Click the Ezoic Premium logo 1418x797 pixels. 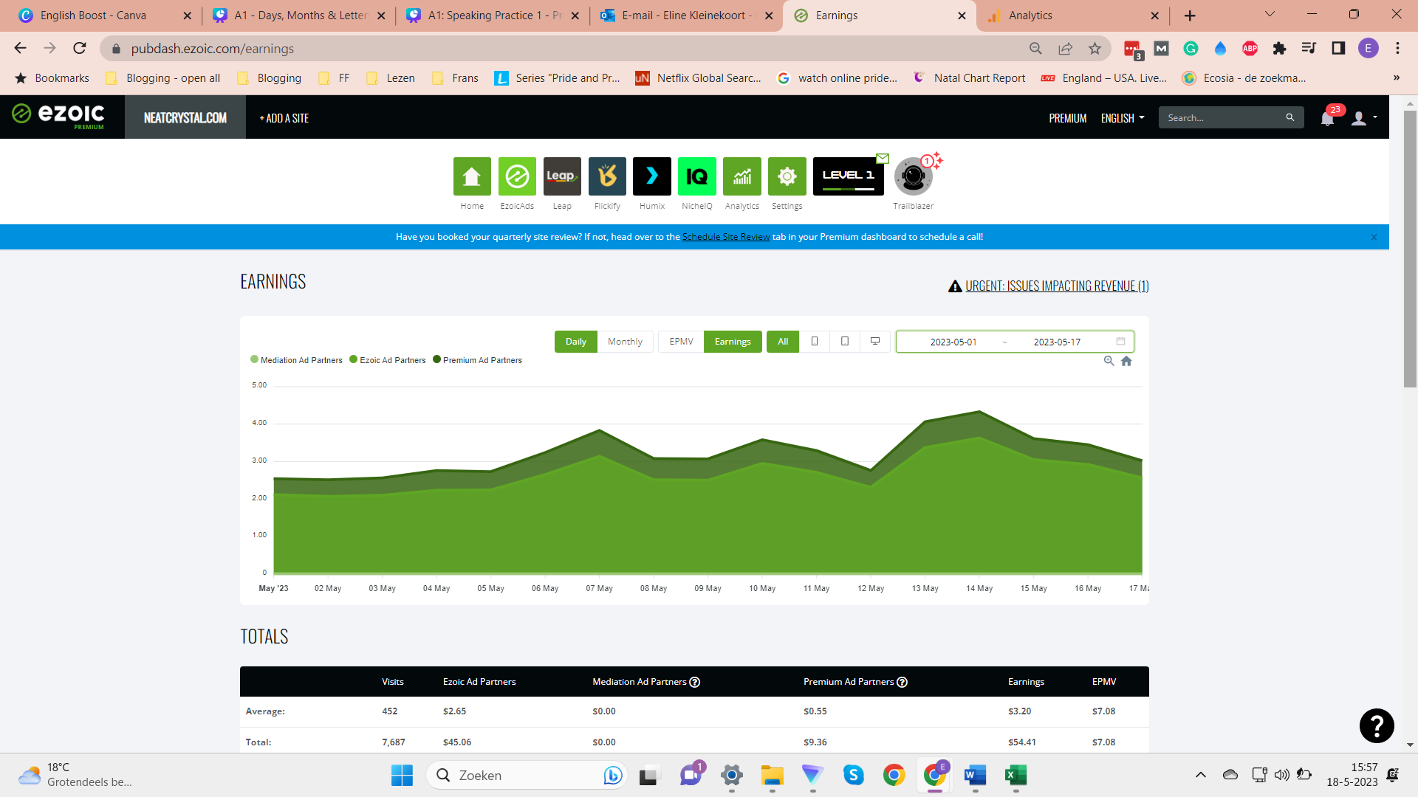tap(58, 116)
